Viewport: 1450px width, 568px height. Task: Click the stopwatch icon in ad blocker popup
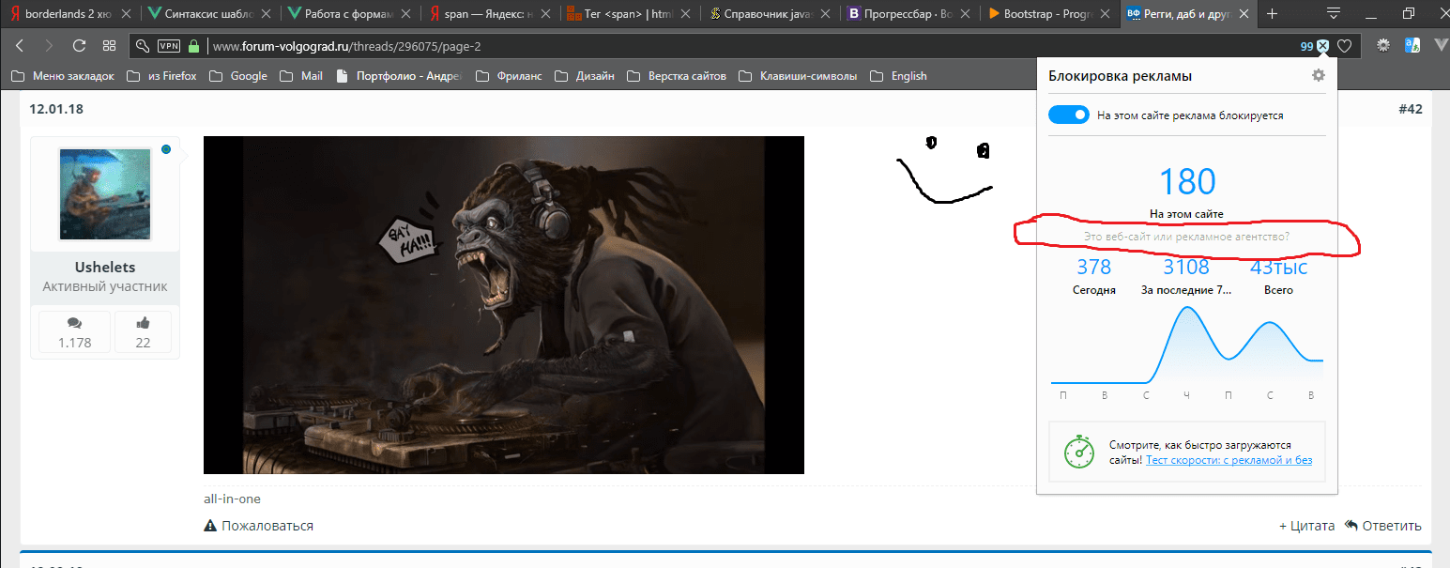click(1079, 452)
